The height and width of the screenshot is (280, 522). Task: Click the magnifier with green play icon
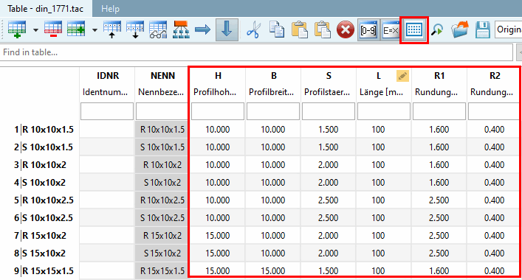pyautogui.click(x=437, y=30)
